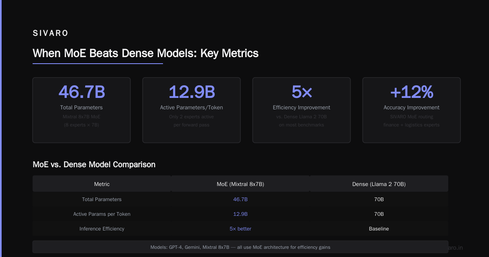The height and width of the screenshot is (257, 489).
Task: Click the 46.7B Total Parameters card
Action: (81, 110)
